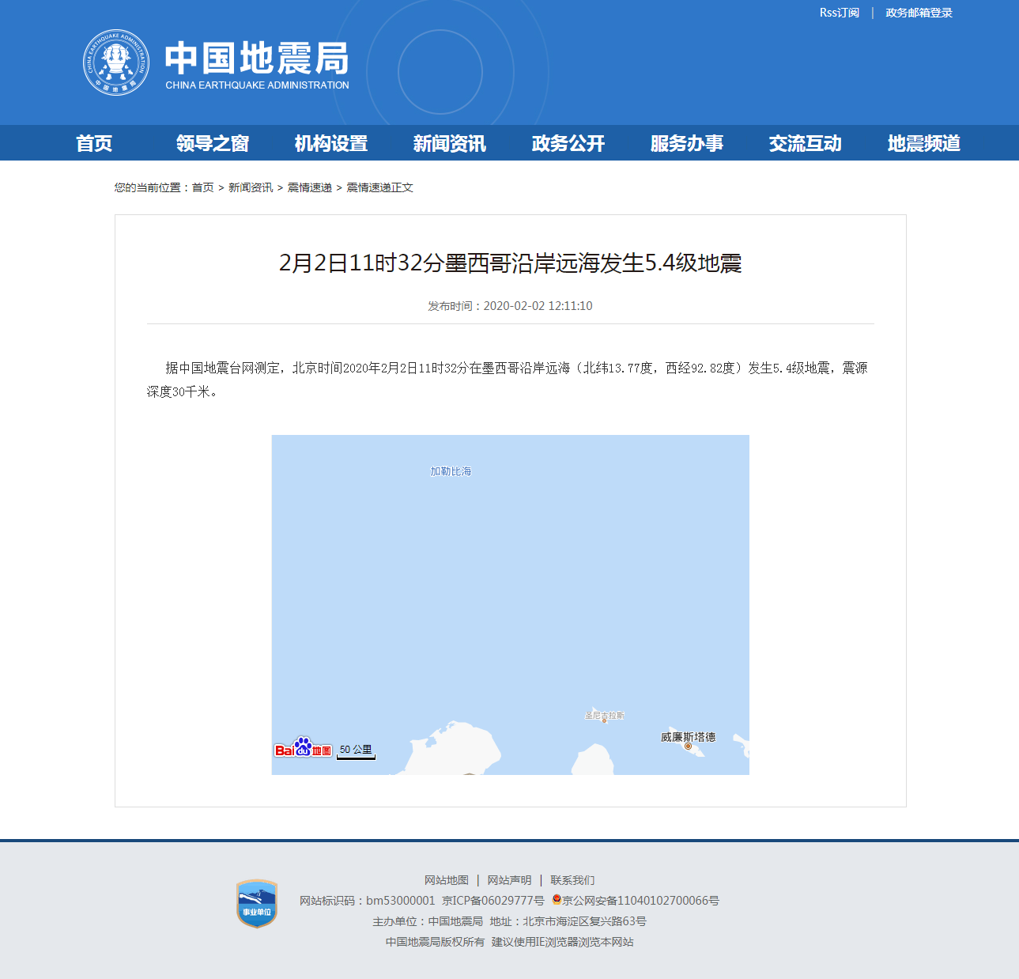Open 交流互动 from the navigation bar
This screenshot has width=1019, height=979.
coord(806,143)
